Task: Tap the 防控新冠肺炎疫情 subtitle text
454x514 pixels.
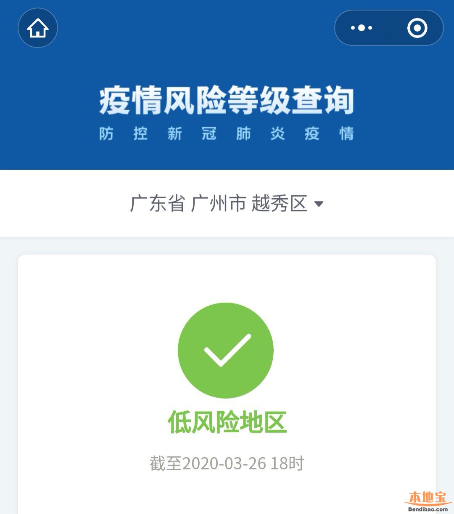Action: coord(227,134)
